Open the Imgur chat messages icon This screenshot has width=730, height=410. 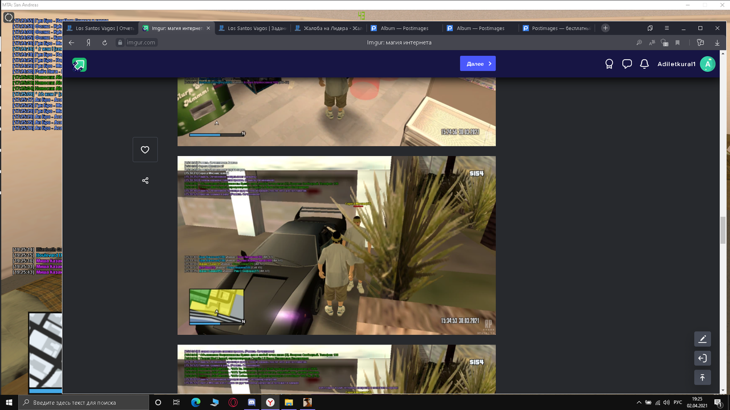pyautogui.click(x=627, y=64)
